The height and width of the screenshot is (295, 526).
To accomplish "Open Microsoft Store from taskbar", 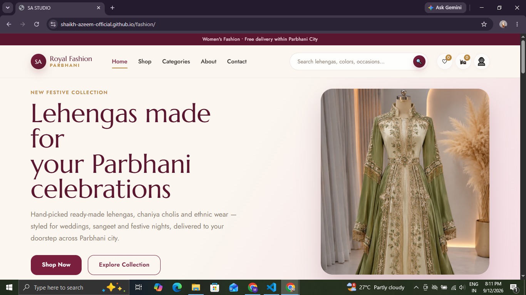I will pyautogui.click(x=215, y=287).
